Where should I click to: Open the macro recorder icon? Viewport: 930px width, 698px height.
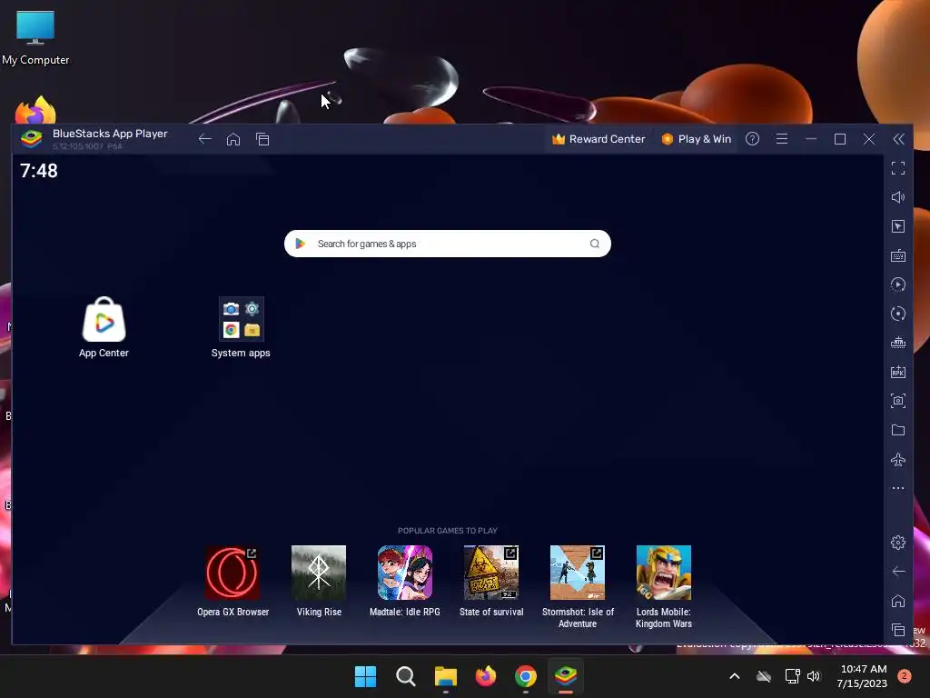[898, 284]
